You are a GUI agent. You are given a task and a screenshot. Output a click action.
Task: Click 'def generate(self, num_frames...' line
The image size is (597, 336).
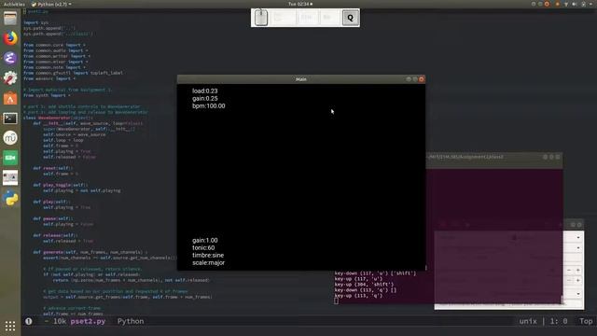click(90, 252)
